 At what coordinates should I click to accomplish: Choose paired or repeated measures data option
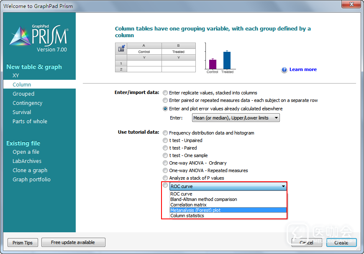pos(166,100)
